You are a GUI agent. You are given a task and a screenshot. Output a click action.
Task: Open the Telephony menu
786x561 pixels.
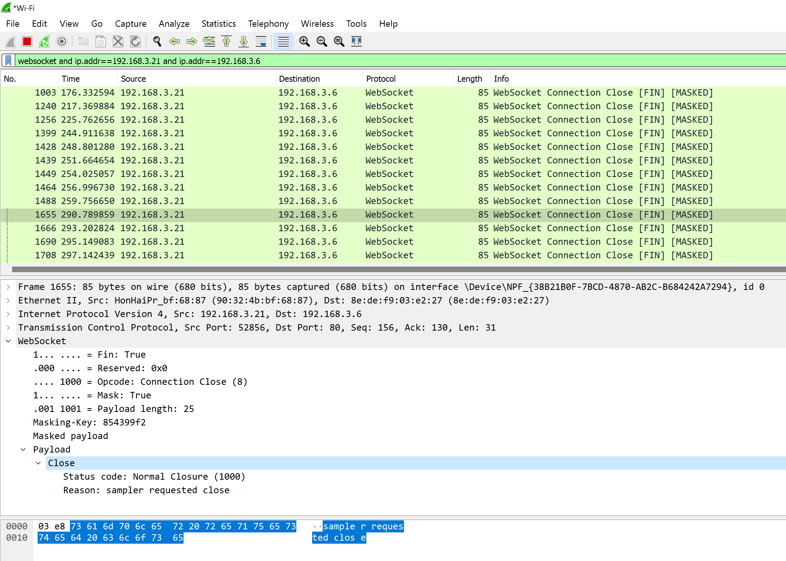coord(268,23)
